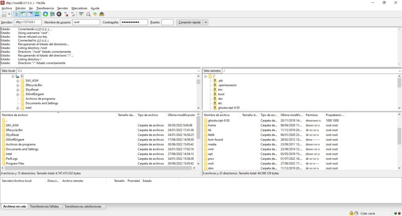
Task: Sort local files by Última modificación
Action: (181, 115)
